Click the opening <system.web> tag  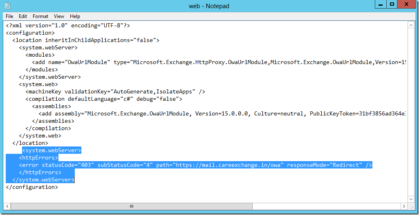[38, 84]
